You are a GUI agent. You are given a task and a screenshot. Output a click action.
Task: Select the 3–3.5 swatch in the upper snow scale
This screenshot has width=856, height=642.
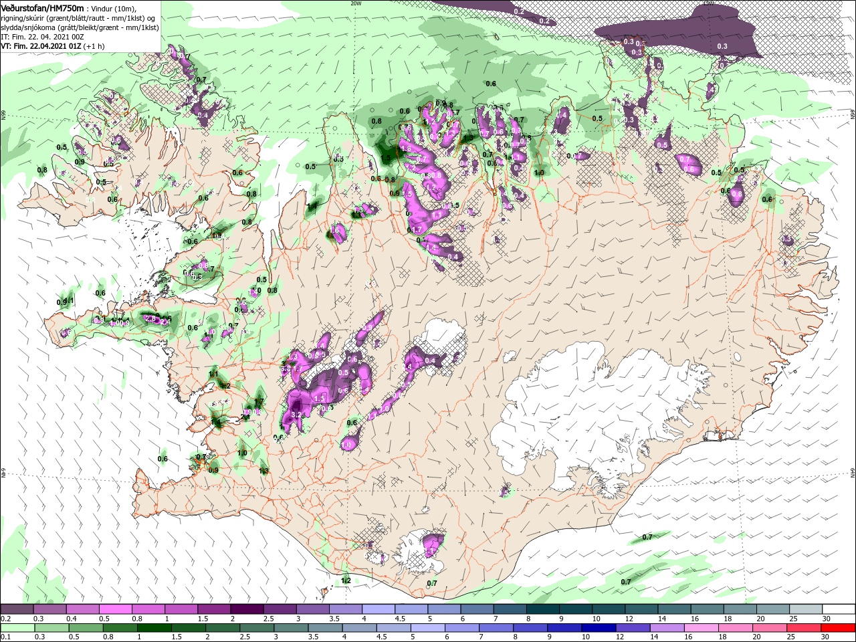312,609
